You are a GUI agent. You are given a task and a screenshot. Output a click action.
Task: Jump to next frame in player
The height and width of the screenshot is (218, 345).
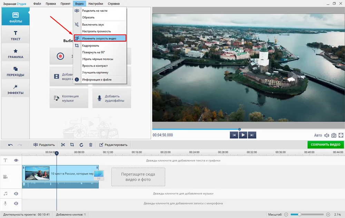(x=252, y=135)
